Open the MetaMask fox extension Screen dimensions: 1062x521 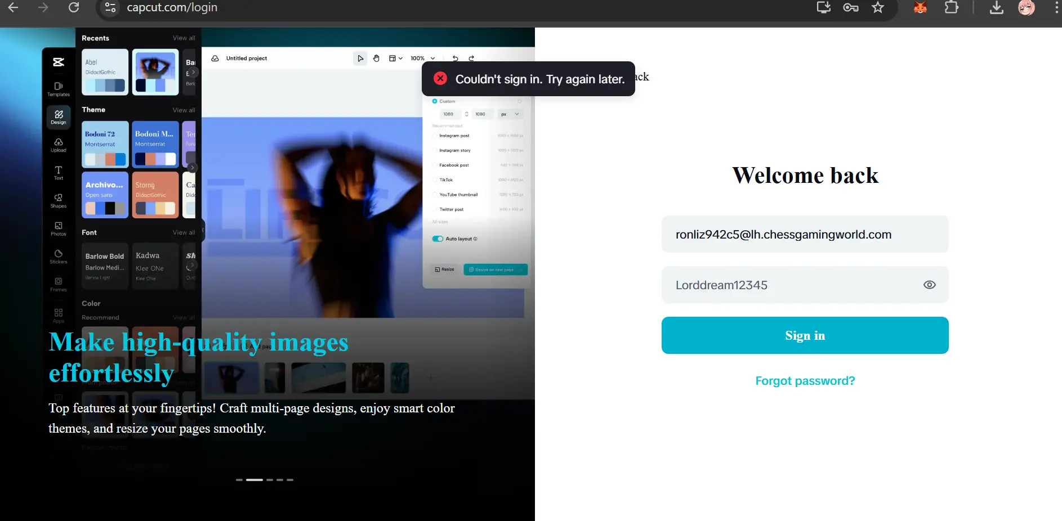coord(920,7)
